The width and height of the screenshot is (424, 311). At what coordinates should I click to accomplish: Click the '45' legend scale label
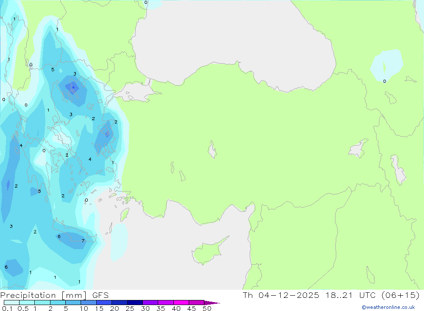pyautogui.click(x=192, y=308)
